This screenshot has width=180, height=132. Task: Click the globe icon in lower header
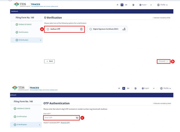143,88
